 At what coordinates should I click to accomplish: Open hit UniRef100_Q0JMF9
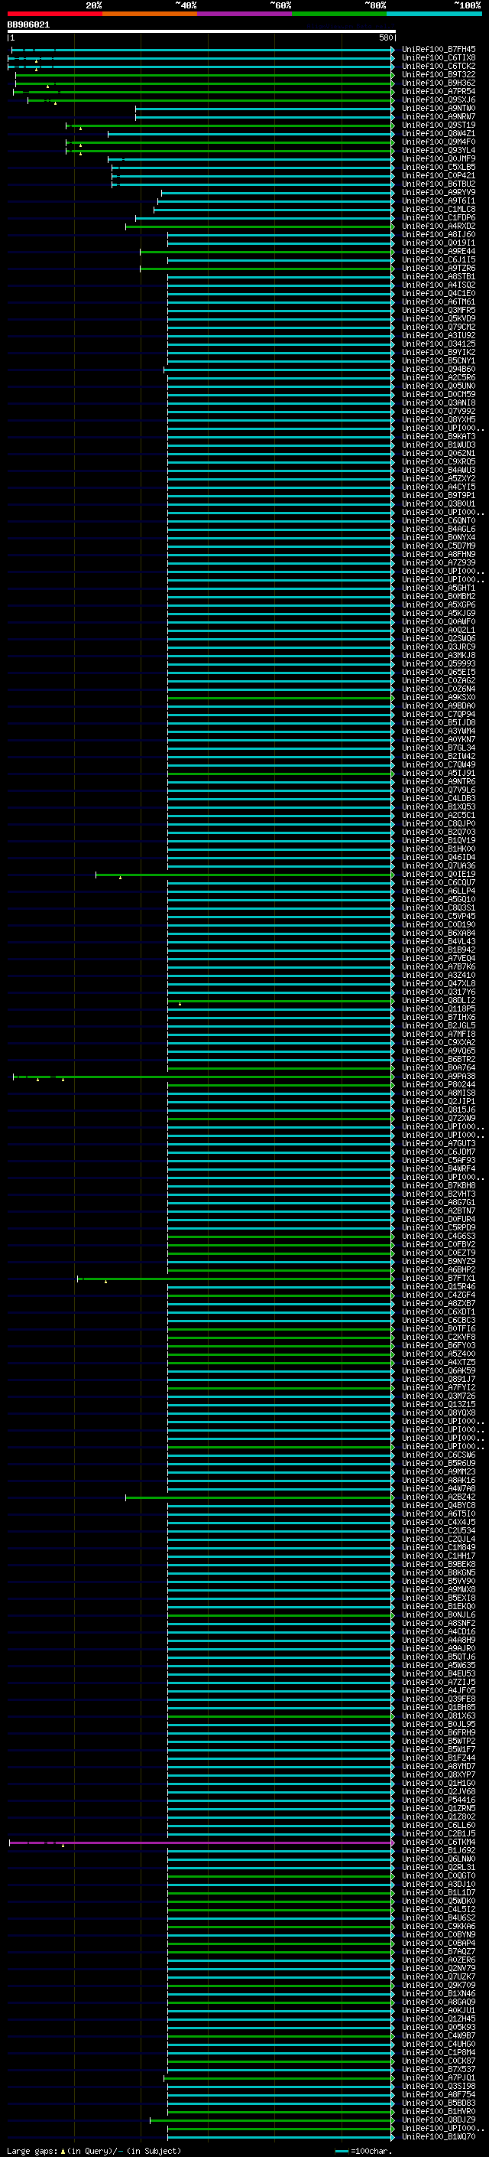point(438,158)
